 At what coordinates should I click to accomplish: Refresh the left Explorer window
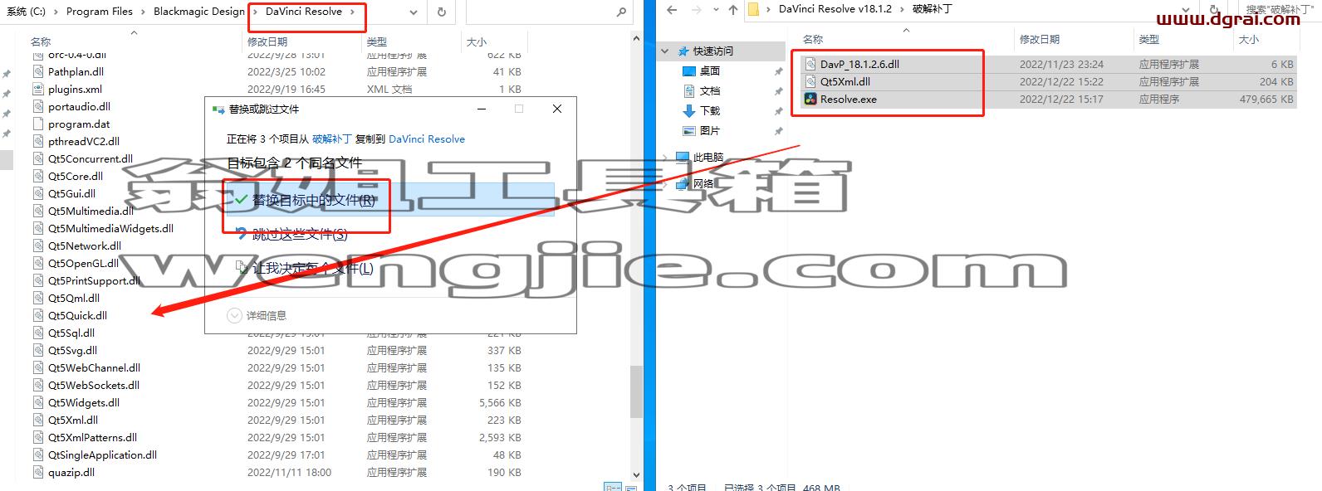(441, 12)
